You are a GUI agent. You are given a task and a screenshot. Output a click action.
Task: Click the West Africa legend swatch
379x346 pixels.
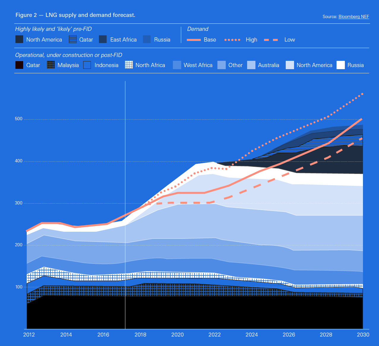click(x=177, y=65)
